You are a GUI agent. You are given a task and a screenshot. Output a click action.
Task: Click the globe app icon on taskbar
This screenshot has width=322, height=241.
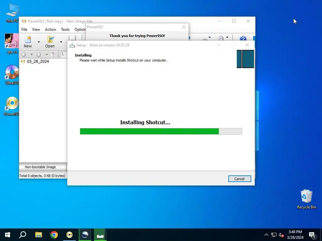85,235
